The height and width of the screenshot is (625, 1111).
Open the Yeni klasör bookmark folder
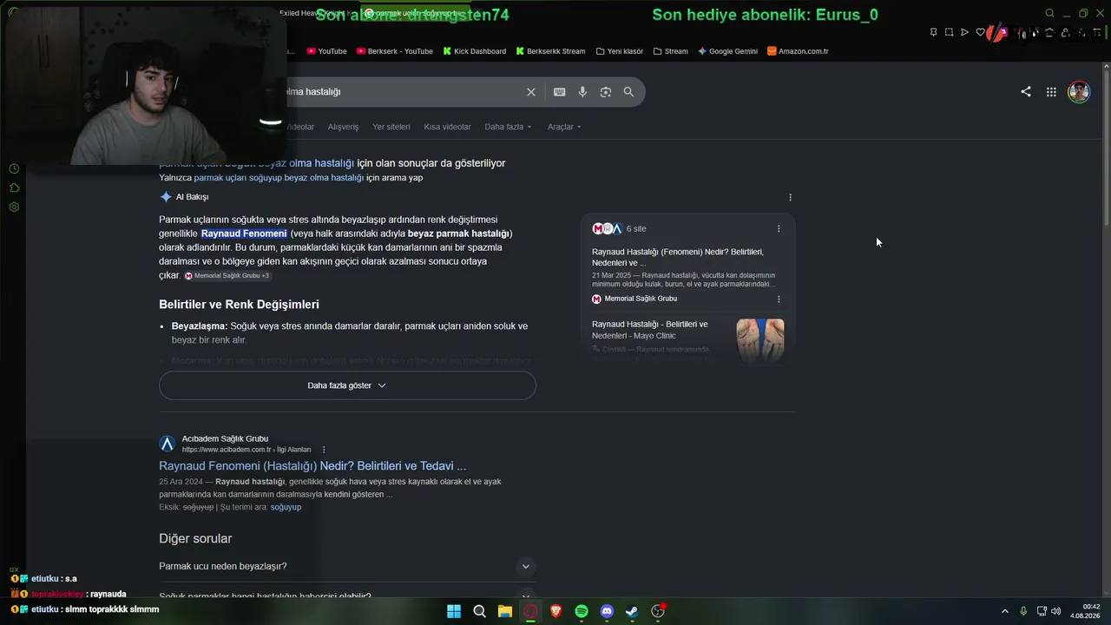[x=620, y=51]
